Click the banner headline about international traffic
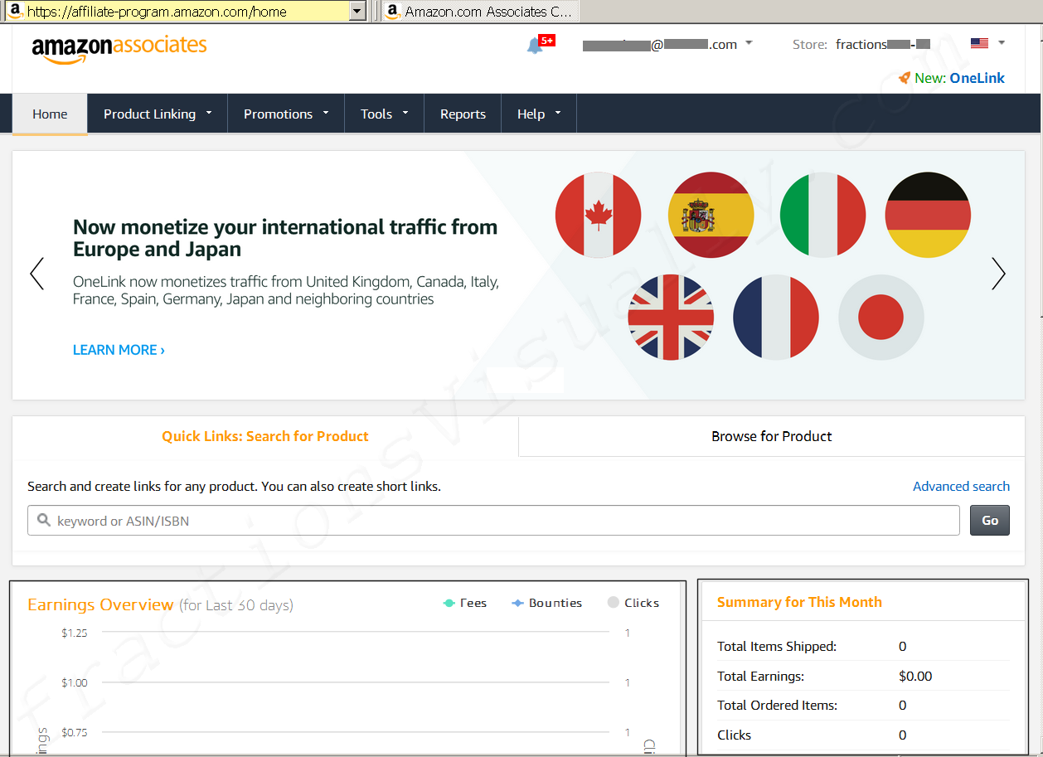Screen dimensions: 1043x757 (285, 238)
